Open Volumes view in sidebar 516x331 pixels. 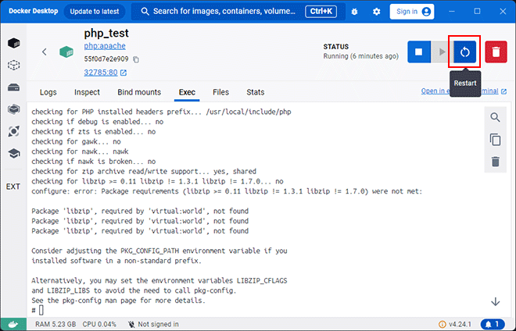point(14,87)
